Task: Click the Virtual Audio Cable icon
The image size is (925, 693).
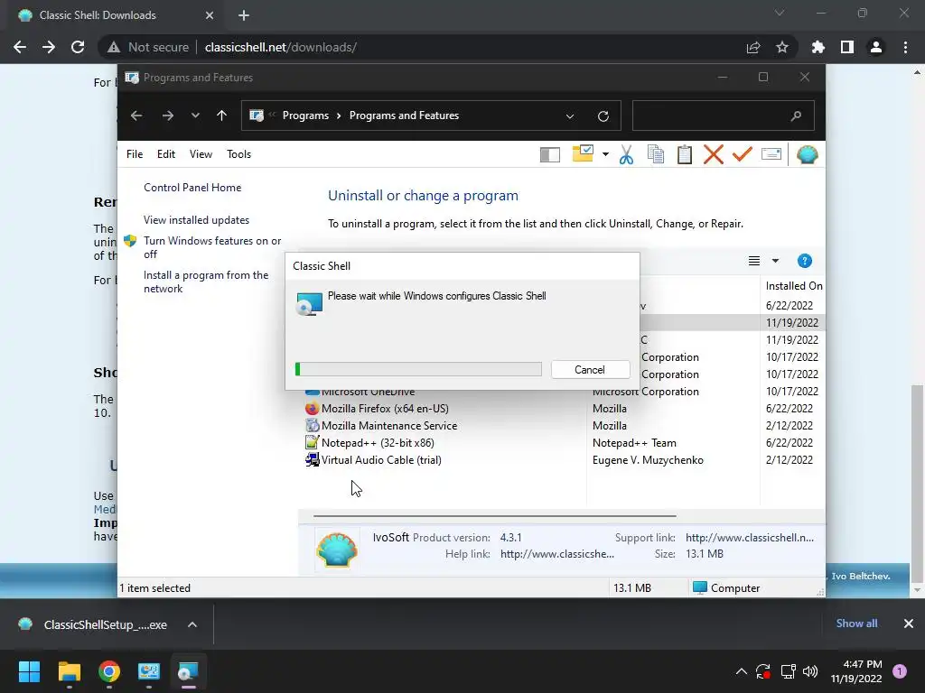Action: (312, 459)
